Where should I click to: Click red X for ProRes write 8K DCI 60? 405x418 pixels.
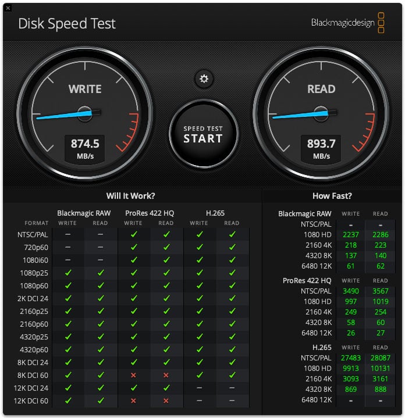click(133, 375)
